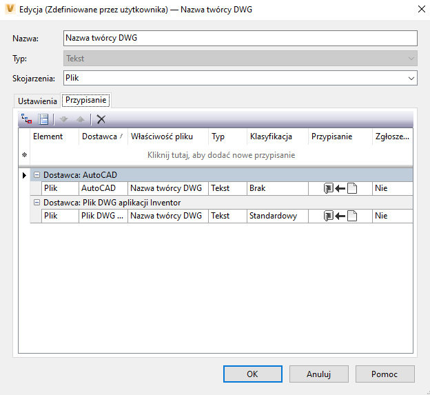Image resolution: width=430 pixels, height=395 pixels.
Task: Switch to the Ustawienia tab
Action: tap(37, 101)
